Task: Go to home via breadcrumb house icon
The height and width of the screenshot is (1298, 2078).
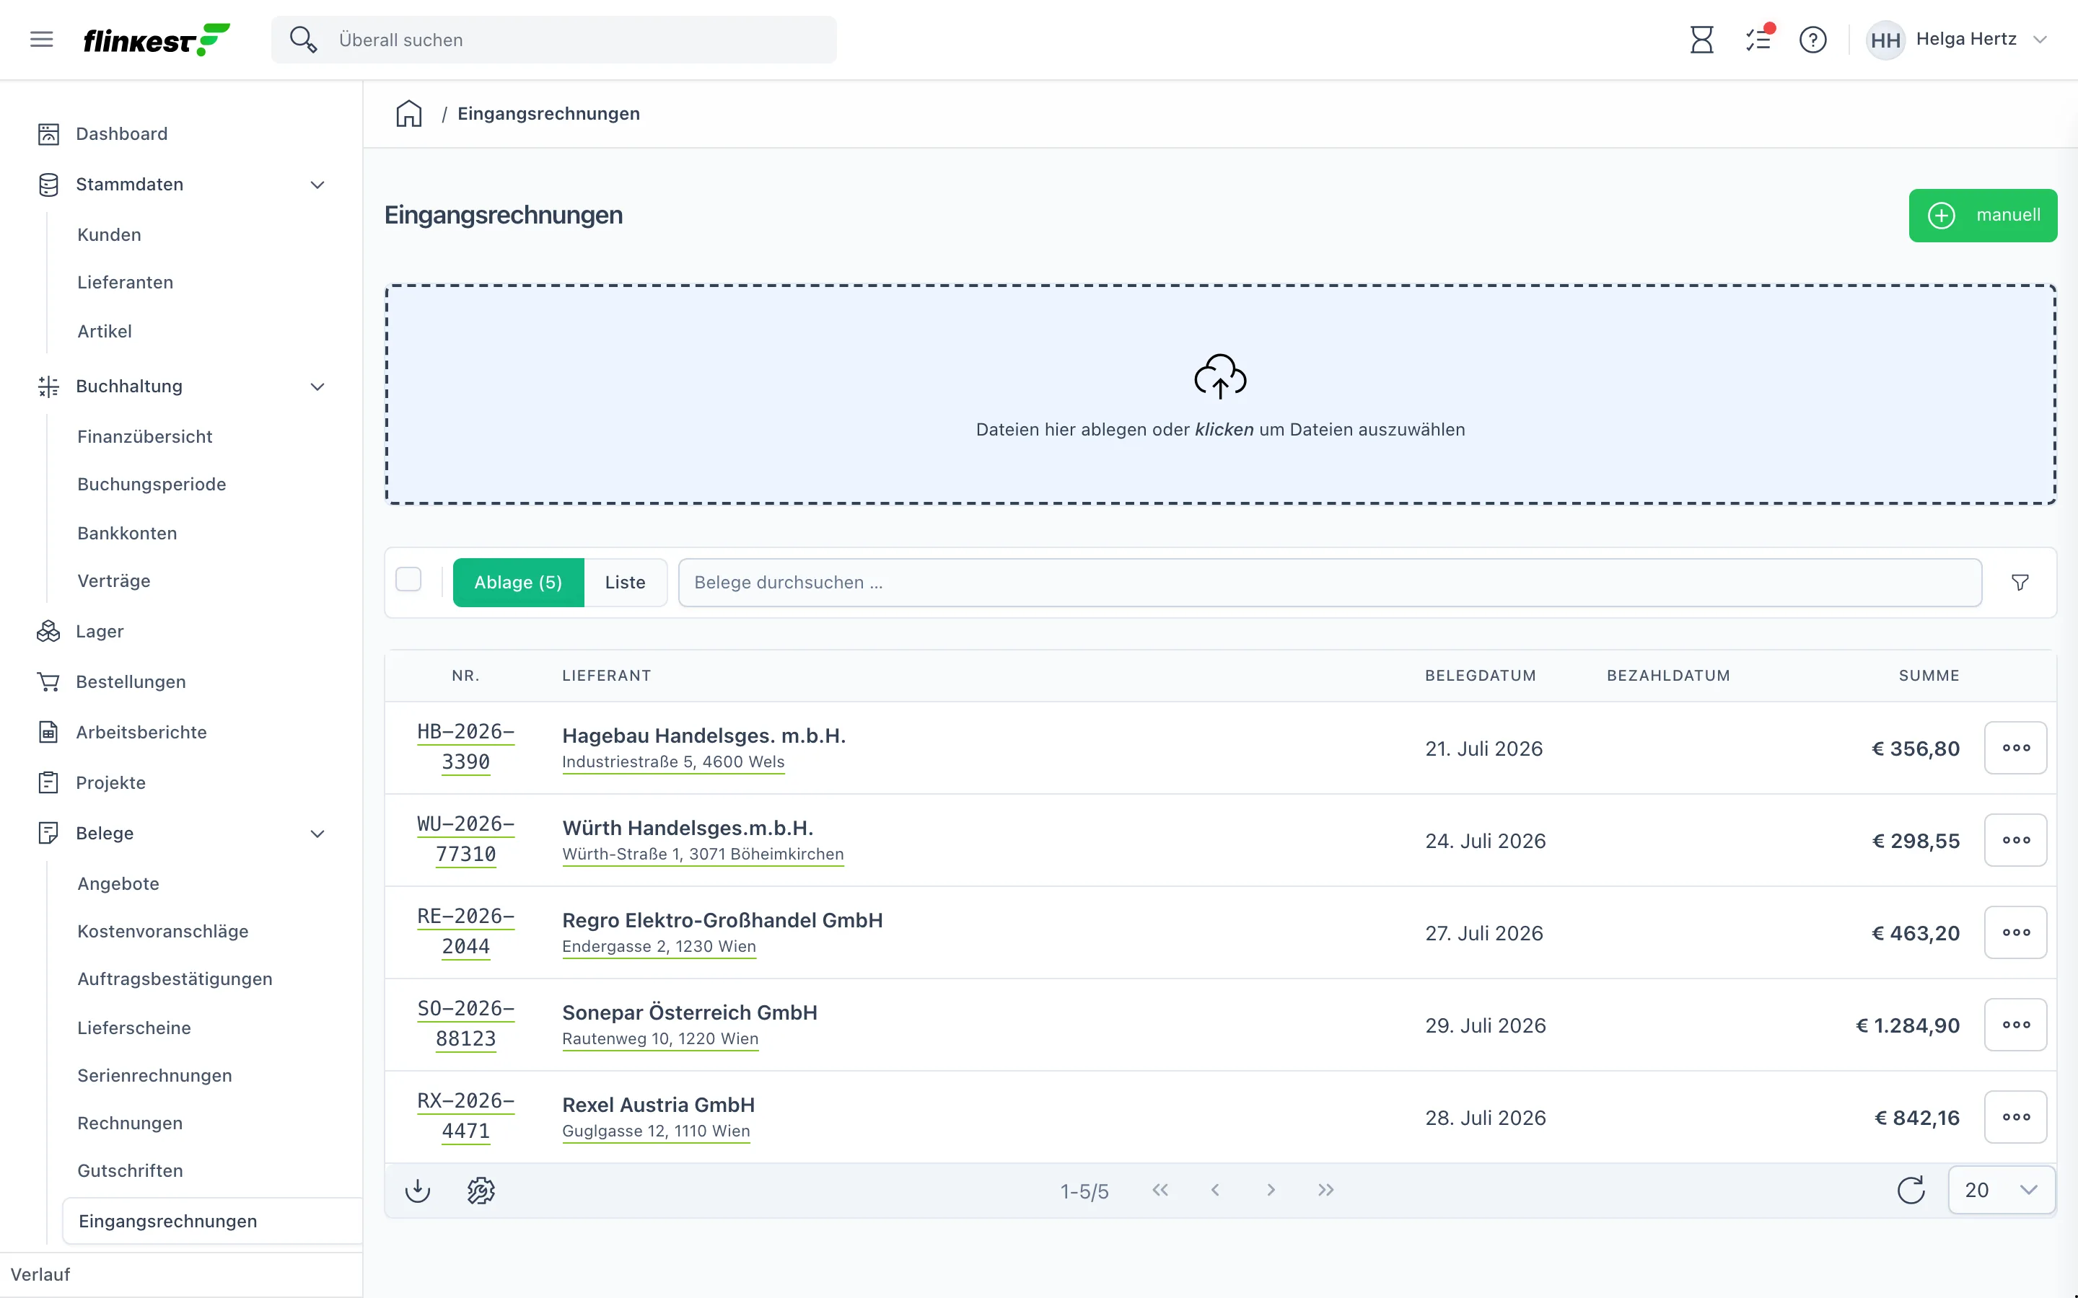Action: 408,113
